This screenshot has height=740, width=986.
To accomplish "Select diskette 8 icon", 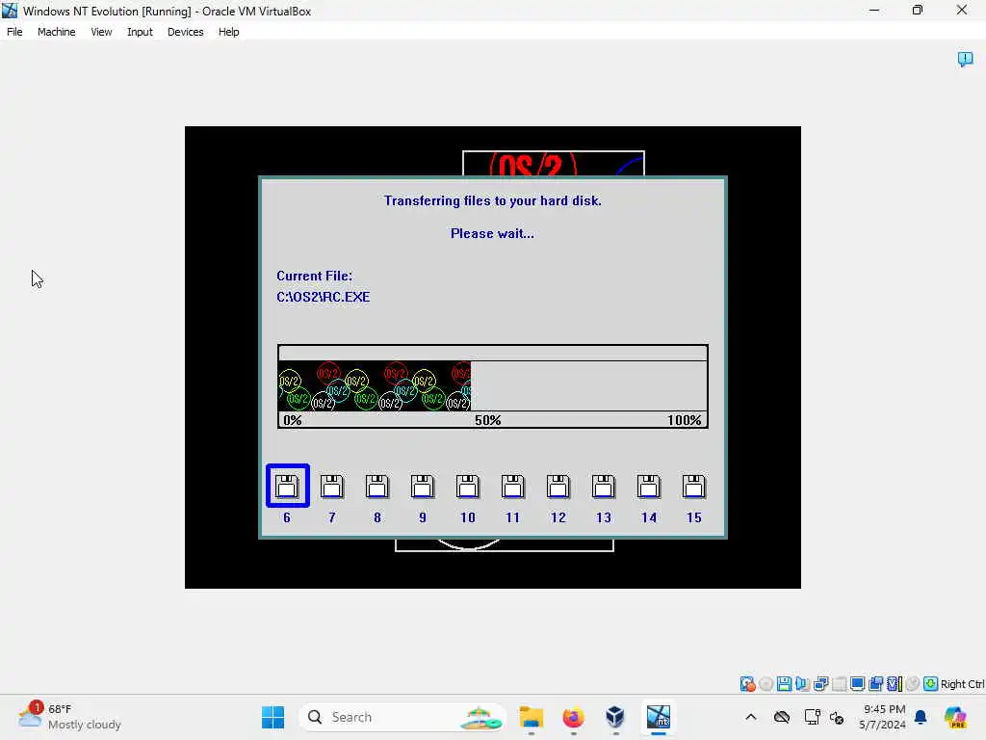I will click(x=377, y=487).
